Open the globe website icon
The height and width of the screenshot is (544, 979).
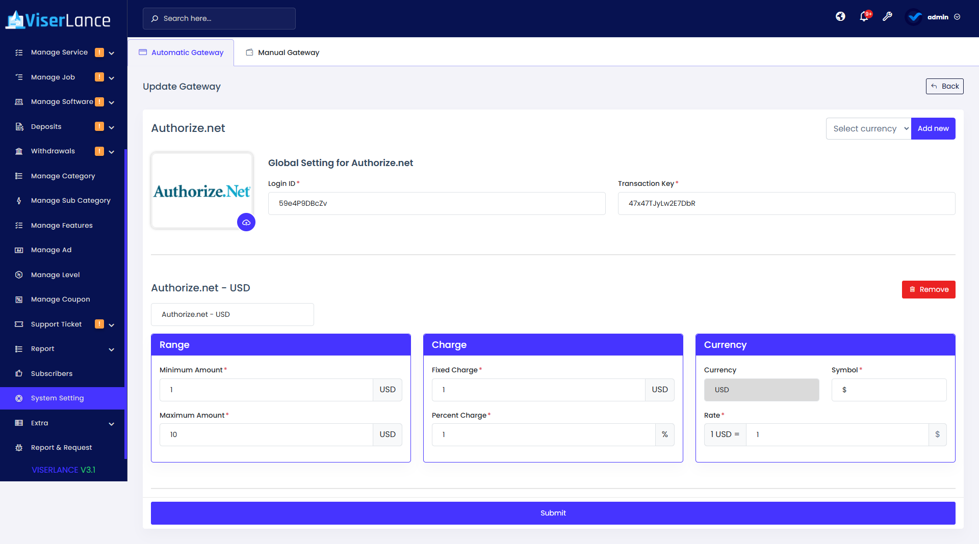pos(840,17)
